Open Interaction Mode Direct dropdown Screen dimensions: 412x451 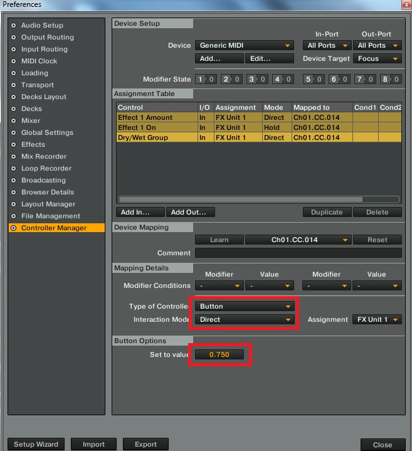click(x=245, y=319)
